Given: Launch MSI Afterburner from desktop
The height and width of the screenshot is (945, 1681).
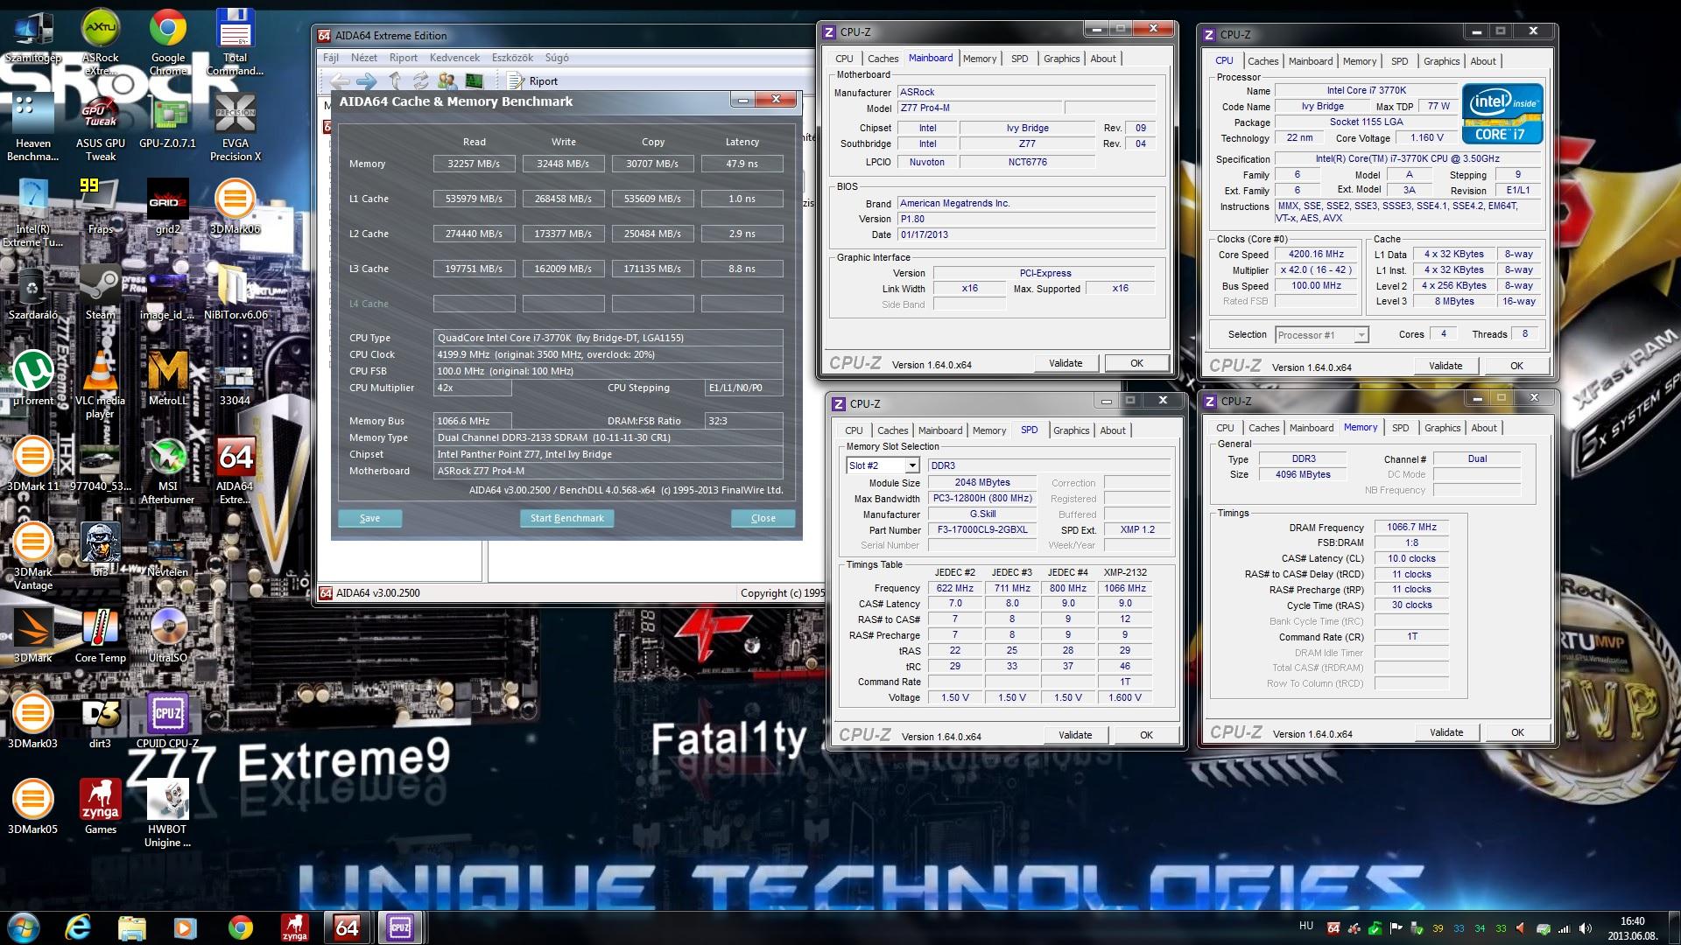Looking at the screenshot, I should point(167,471).
